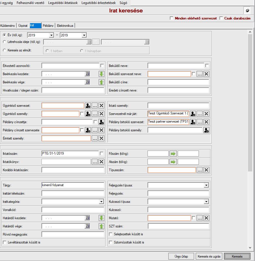
Task: Browse for Beküldő szervezet neve
Action: point(199,74)
